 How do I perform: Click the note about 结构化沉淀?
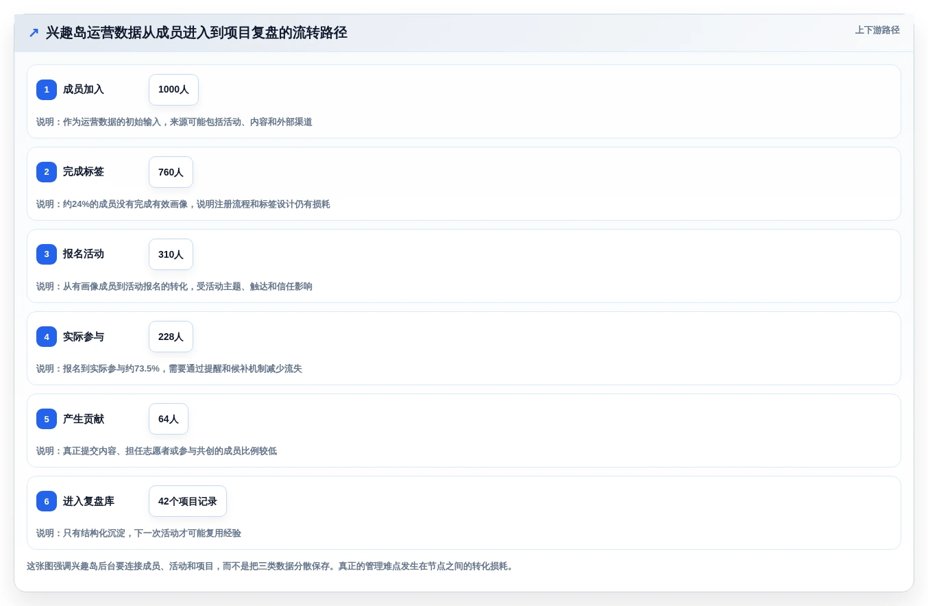pos(138,533)
